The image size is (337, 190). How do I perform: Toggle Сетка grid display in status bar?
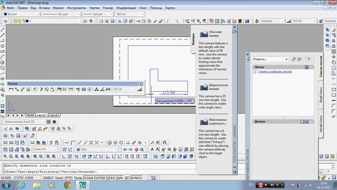58,178
